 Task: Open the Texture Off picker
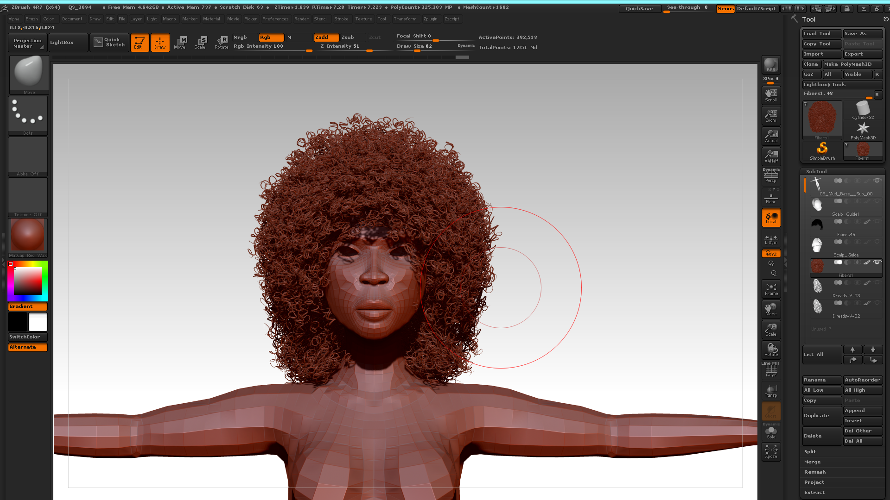click(x=28, y=197)
